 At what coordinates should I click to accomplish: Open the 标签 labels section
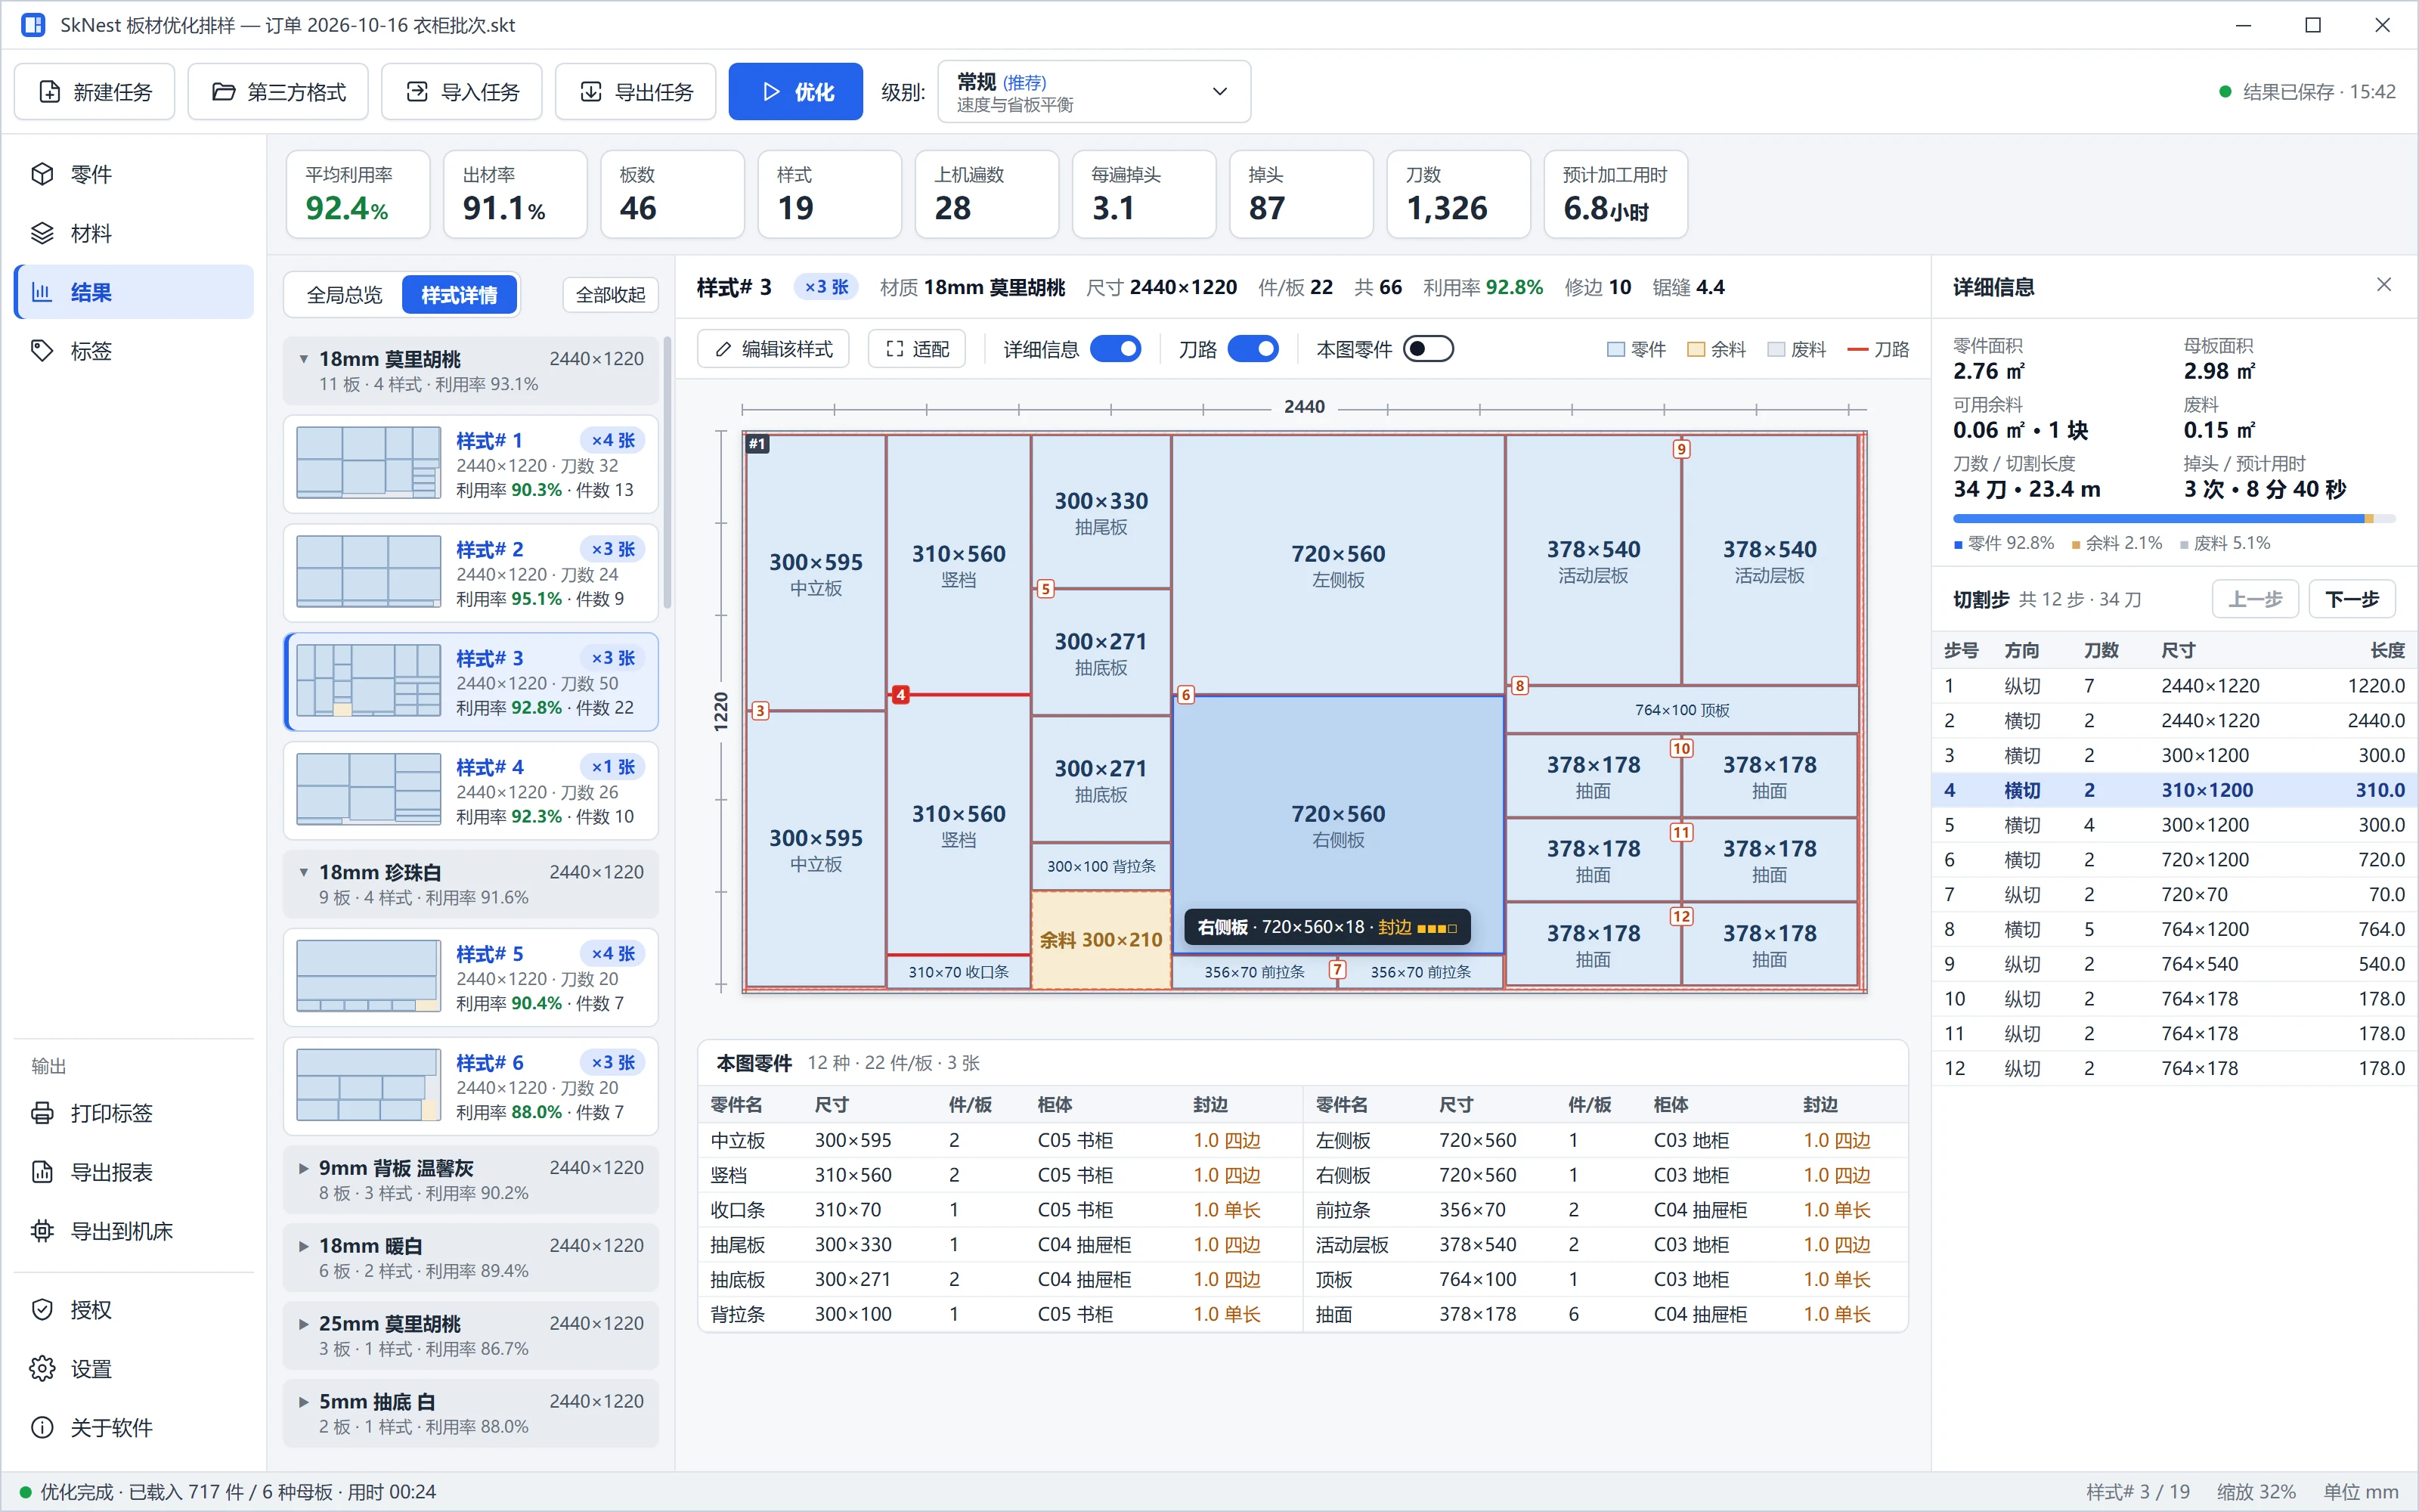(133, 351)
